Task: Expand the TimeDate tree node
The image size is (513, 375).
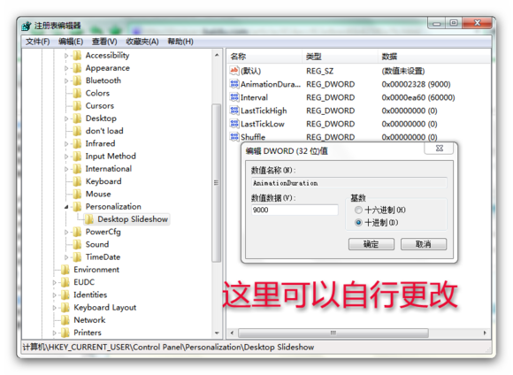Action: tap(66, 257)
